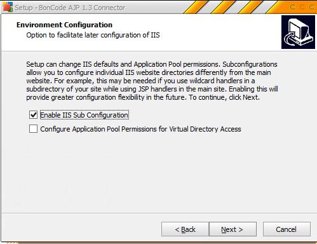Click the Setup - BonCode AJP 1.3 Connector title
Screen dimensions: 317x244
point(70,8)
